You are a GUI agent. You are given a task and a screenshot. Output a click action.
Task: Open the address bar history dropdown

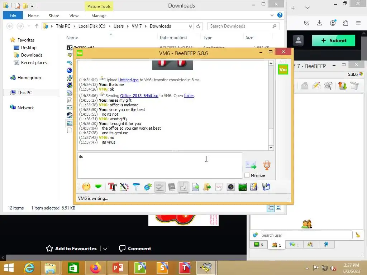[190, 26]
